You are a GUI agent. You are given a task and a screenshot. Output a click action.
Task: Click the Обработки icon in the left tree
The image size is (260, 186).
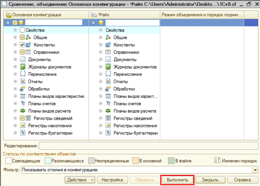pos(22,89)
